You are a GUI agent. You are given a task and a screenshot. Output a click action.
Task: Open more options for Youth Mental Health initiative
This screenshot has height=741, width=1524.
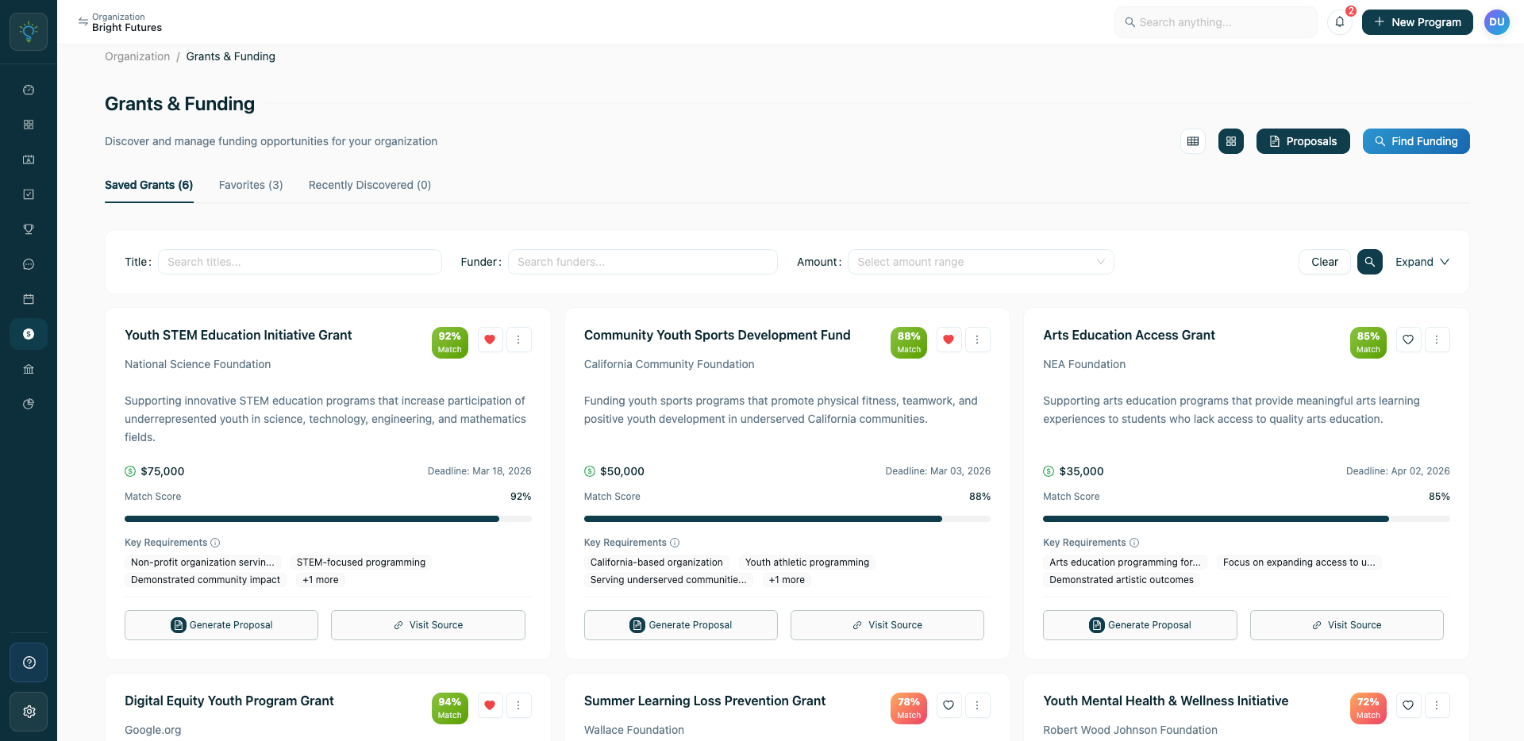(1437, 705)
